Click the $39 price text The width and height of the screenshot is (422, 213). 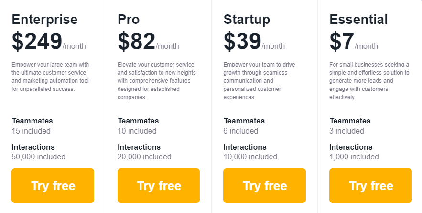(242, 42)
